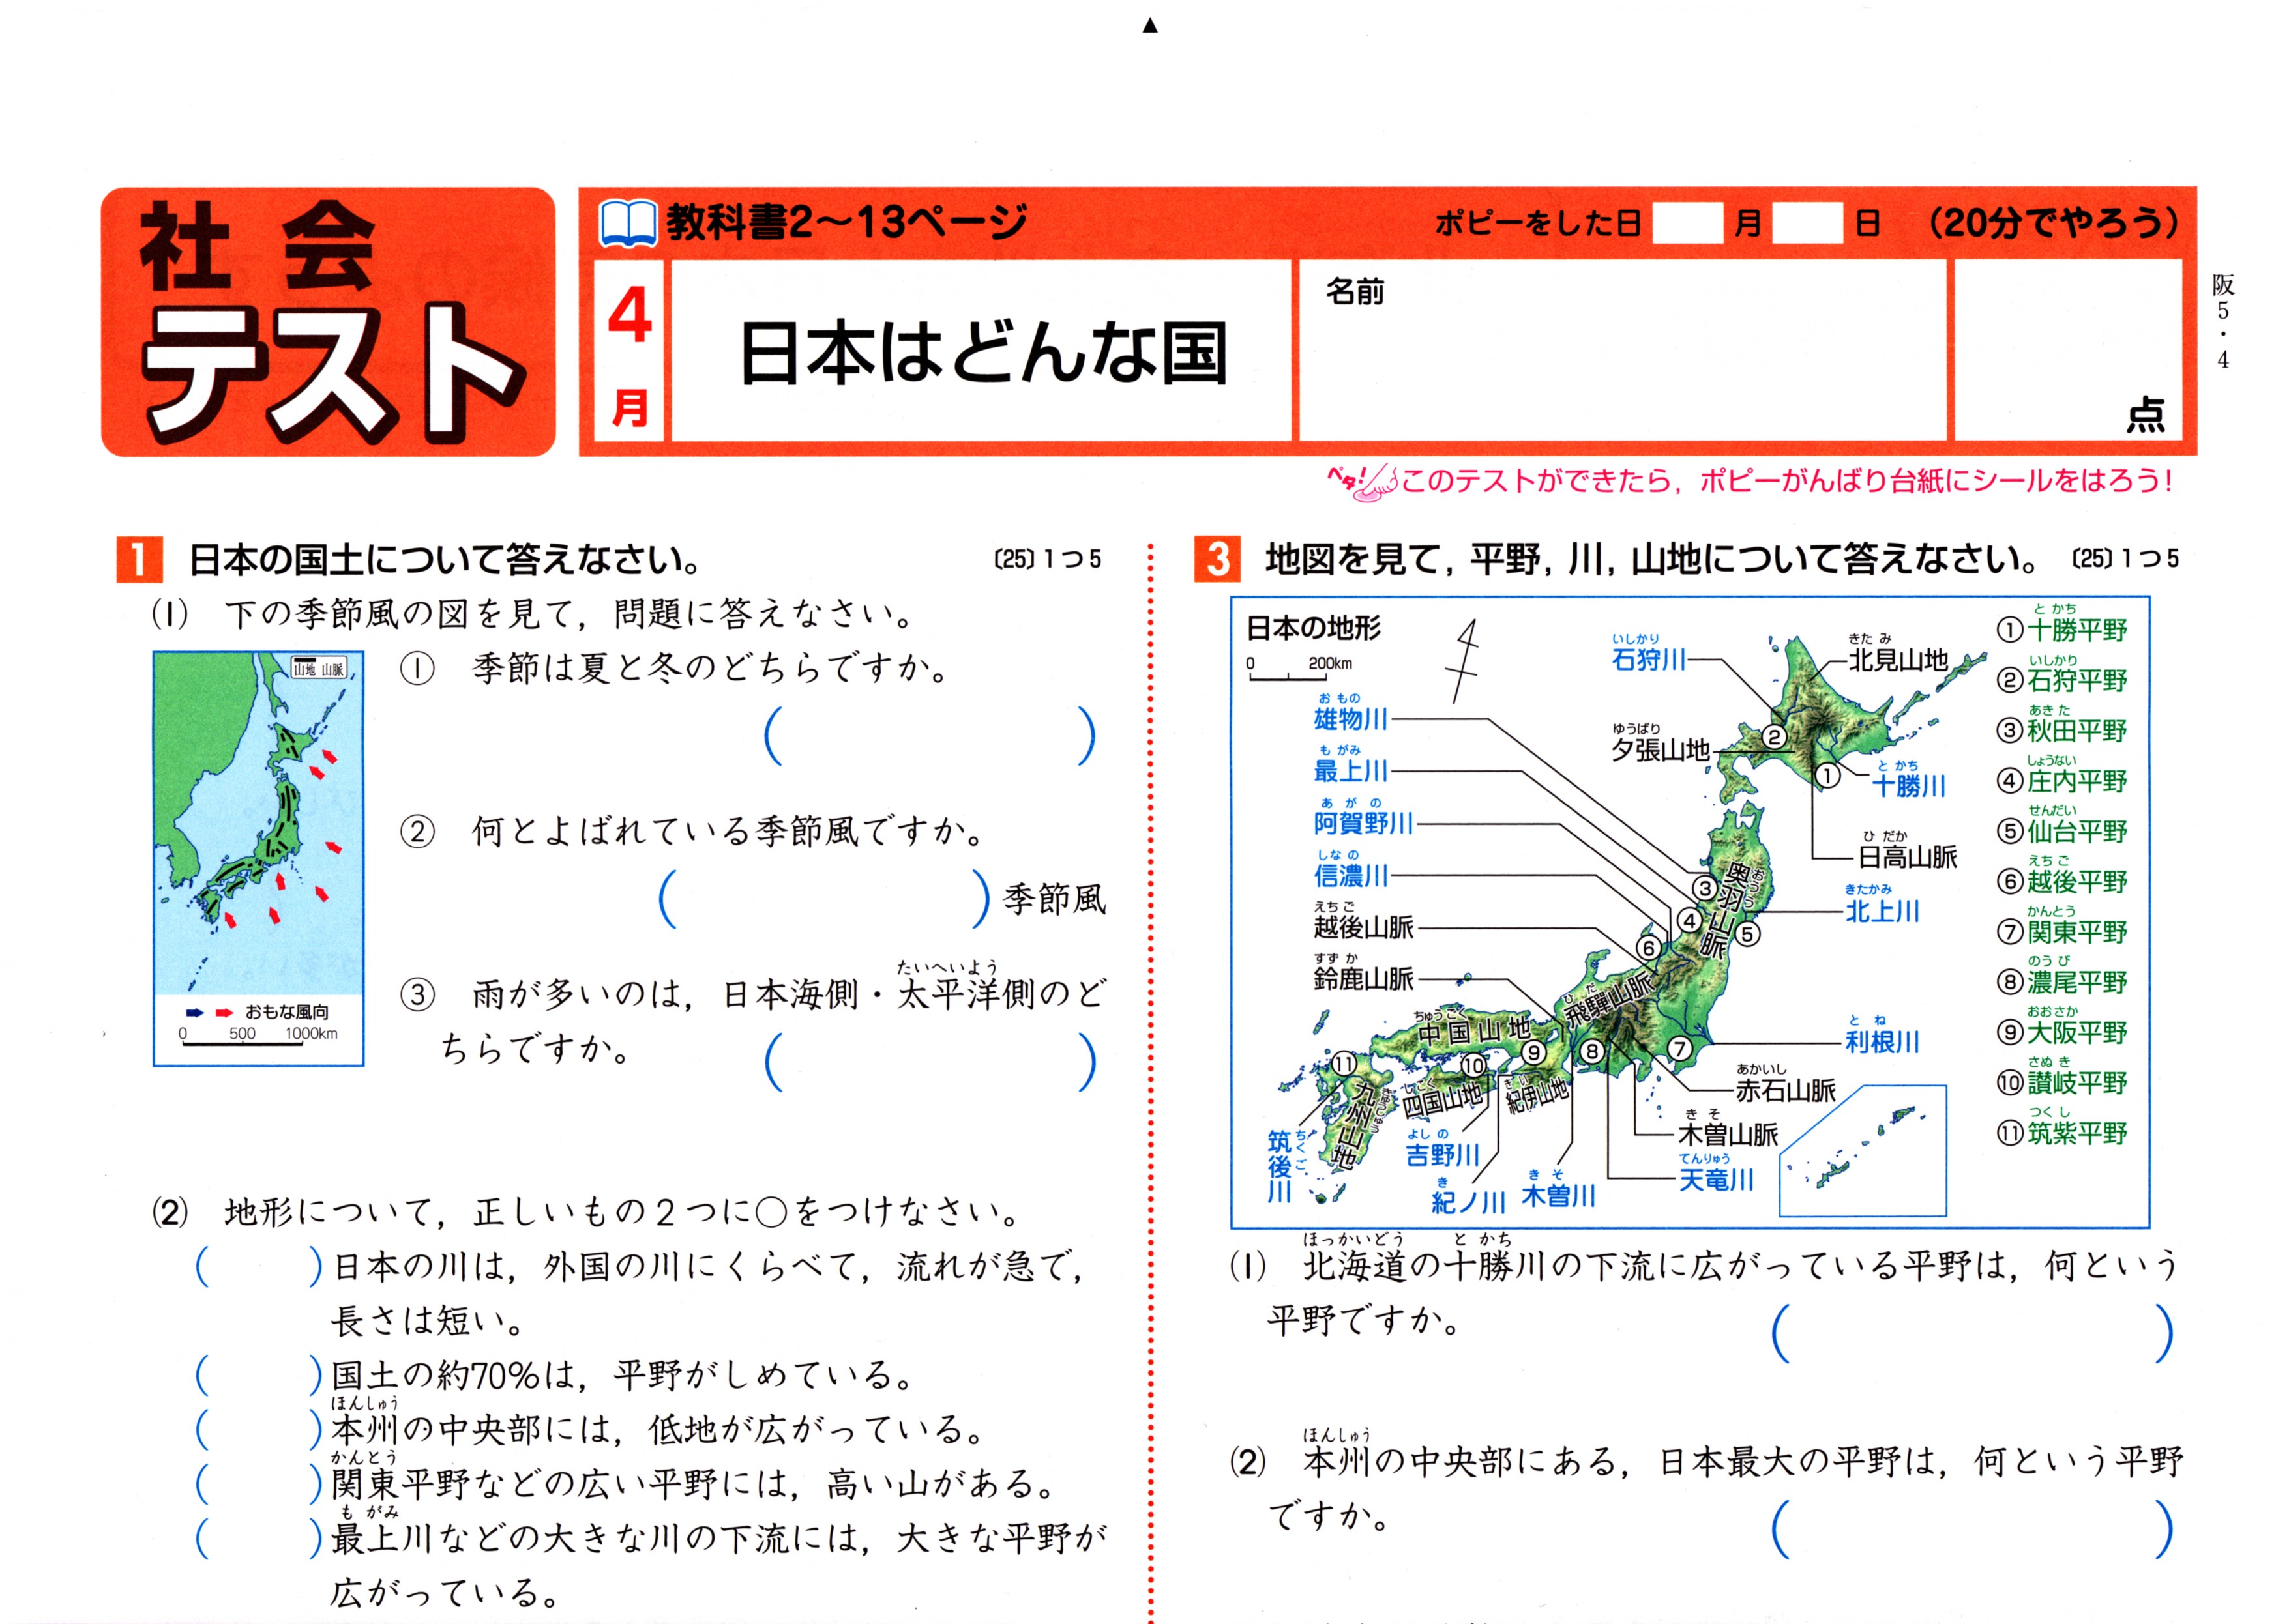This screenshot has width=2274, height=1624.
Task: Click the 4月 month label
Action: click(x=629, y=354)
